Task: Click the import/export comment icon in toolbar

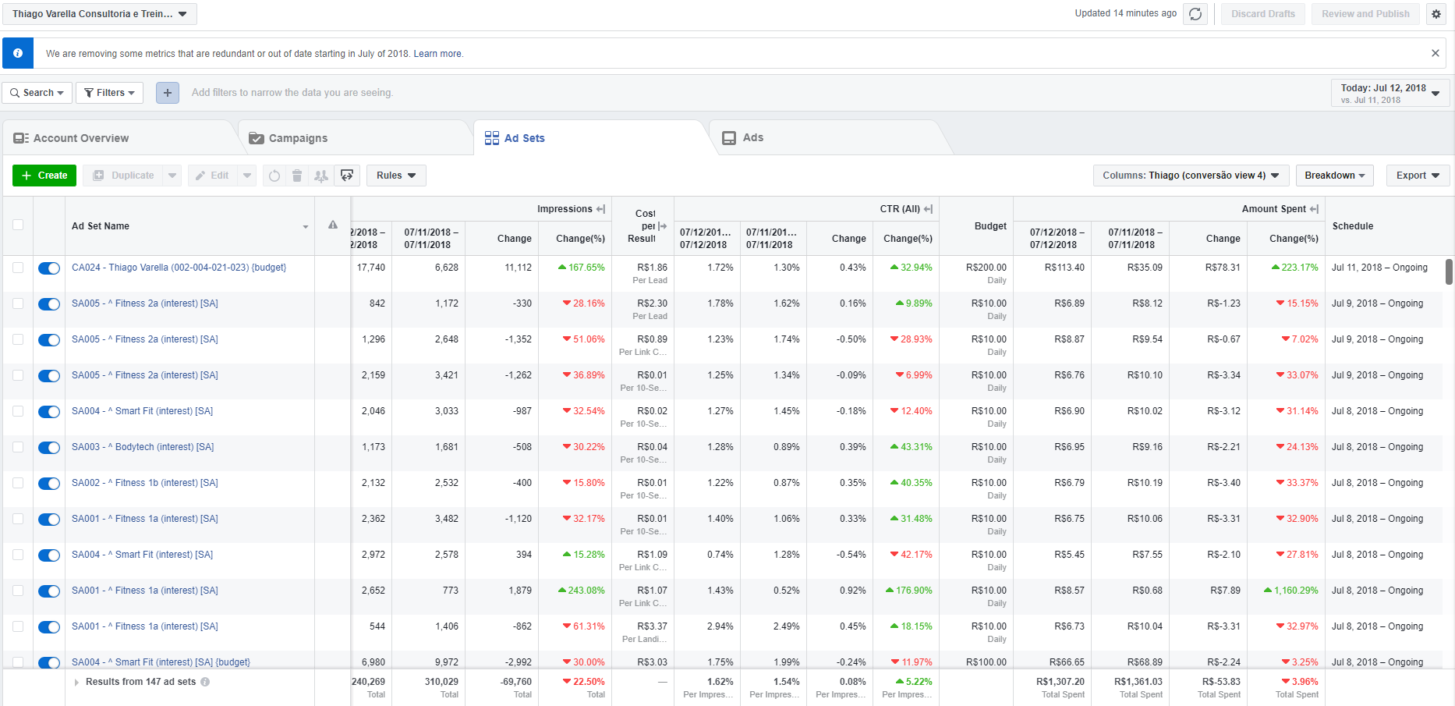Action: [x=347, y=176]
